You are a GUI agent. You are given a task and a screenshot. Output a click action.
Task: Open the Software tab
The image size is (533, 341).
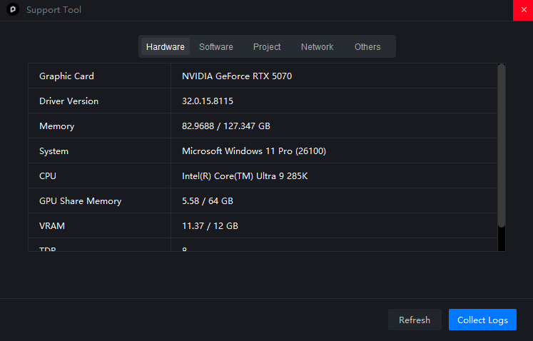216,46
